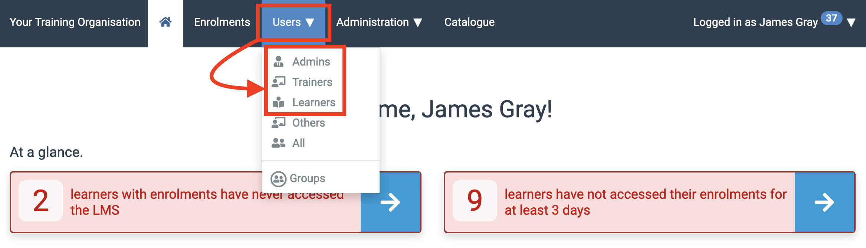866x248 pixels.
Task: Click the Trainers presenter icon
Action: [x=278, y=82]
